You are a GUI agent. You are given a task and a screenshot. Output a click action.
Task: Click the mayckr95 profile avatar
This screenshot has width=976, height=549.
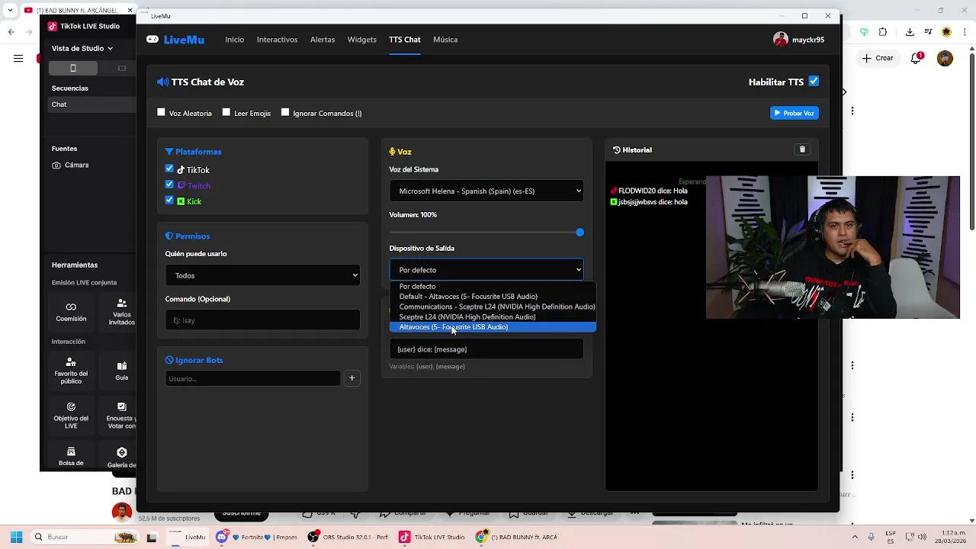(780, 40)
